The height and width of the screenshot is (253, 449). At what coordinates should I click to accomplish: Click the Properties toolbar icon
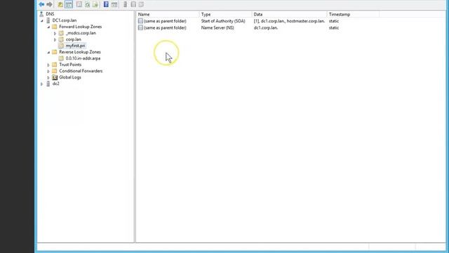tap(79, 4)
